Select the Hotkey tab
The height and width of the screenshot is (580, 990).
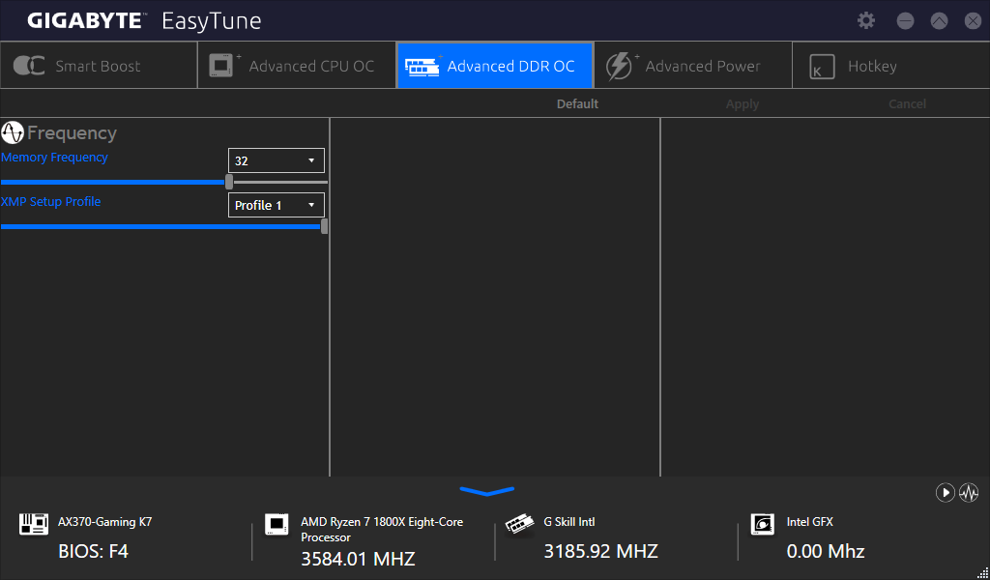coord(889,66)
